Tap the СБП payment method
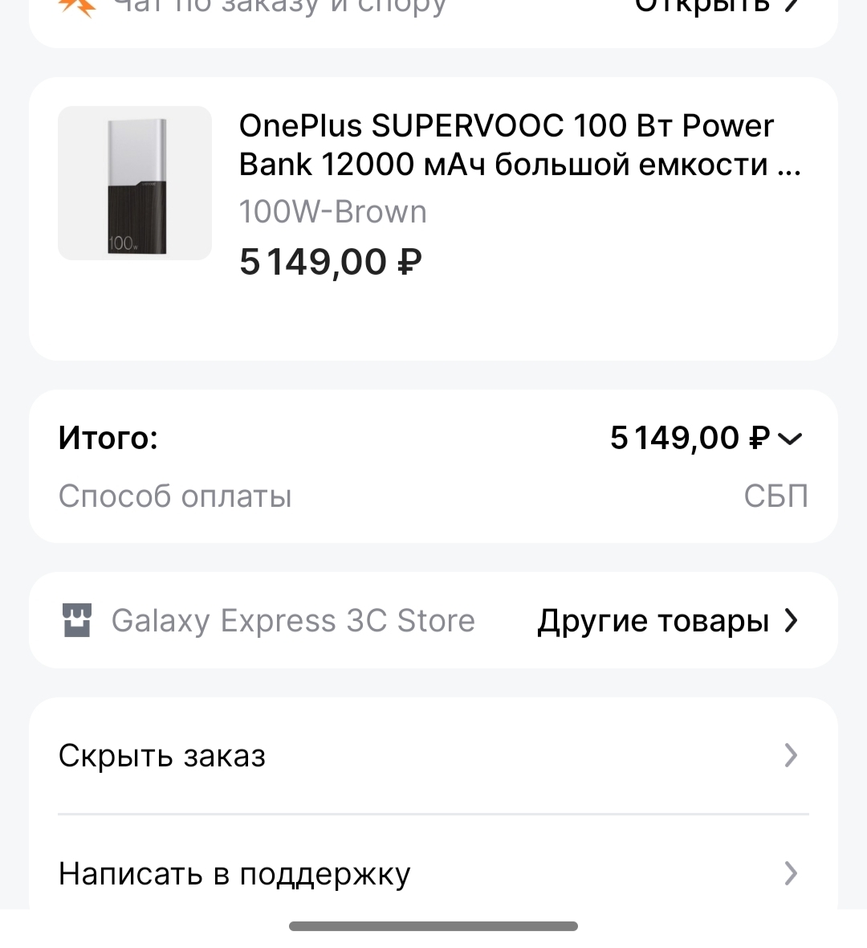 click(775, 496)
